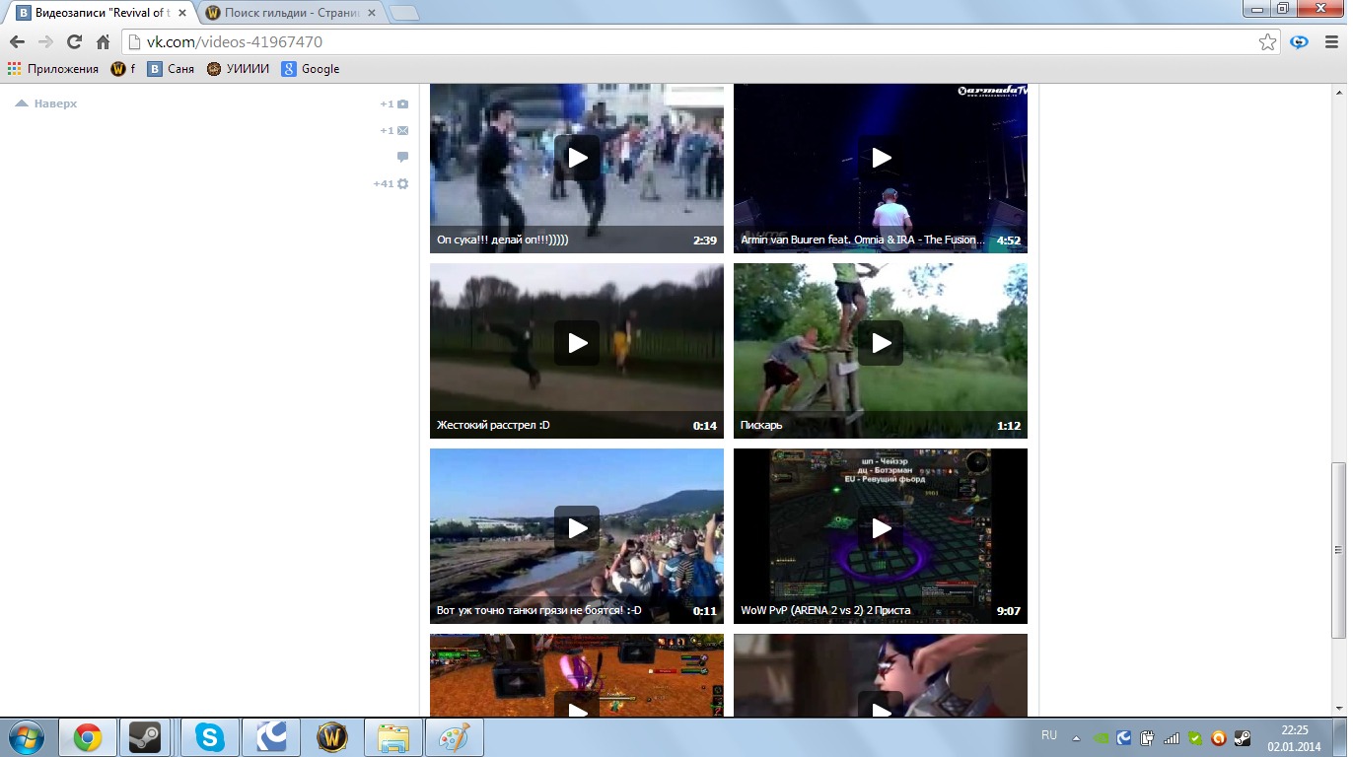Click the title 'Armin van Buuren feat. Omnia & IRA'

[862, 240]
